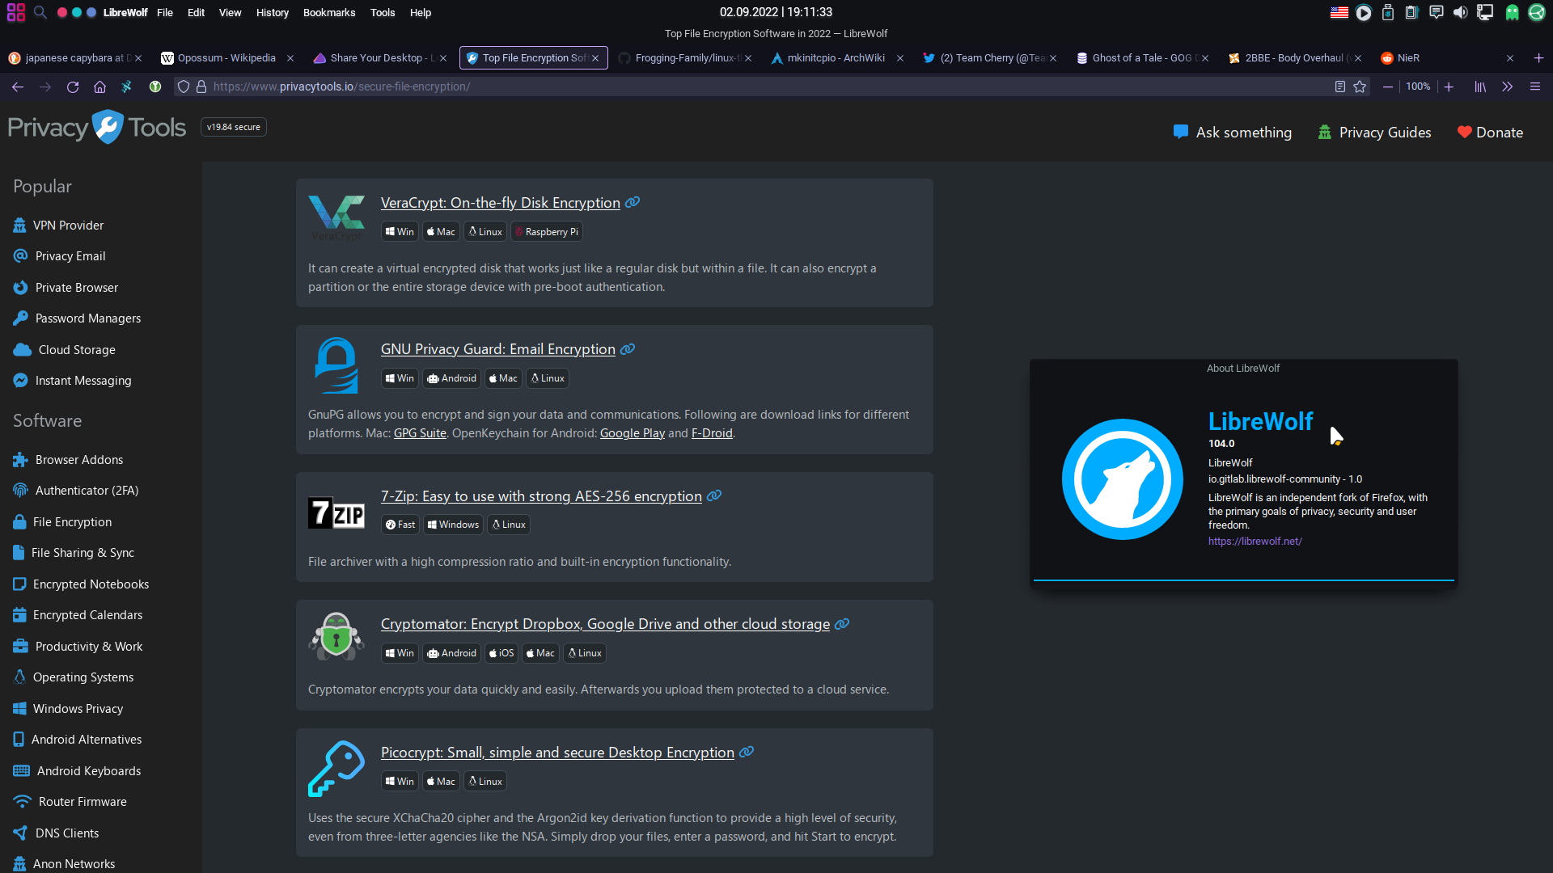Bookmark this page with the star icon
The height and width of the screenshot is (873, 1553).
pos(1360,86)
